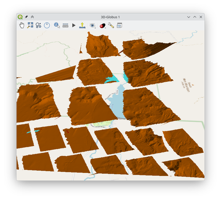Toggle on-screen navigation controls icon
The width and height of the screenshot is (221, 200).
click(39, 25)
